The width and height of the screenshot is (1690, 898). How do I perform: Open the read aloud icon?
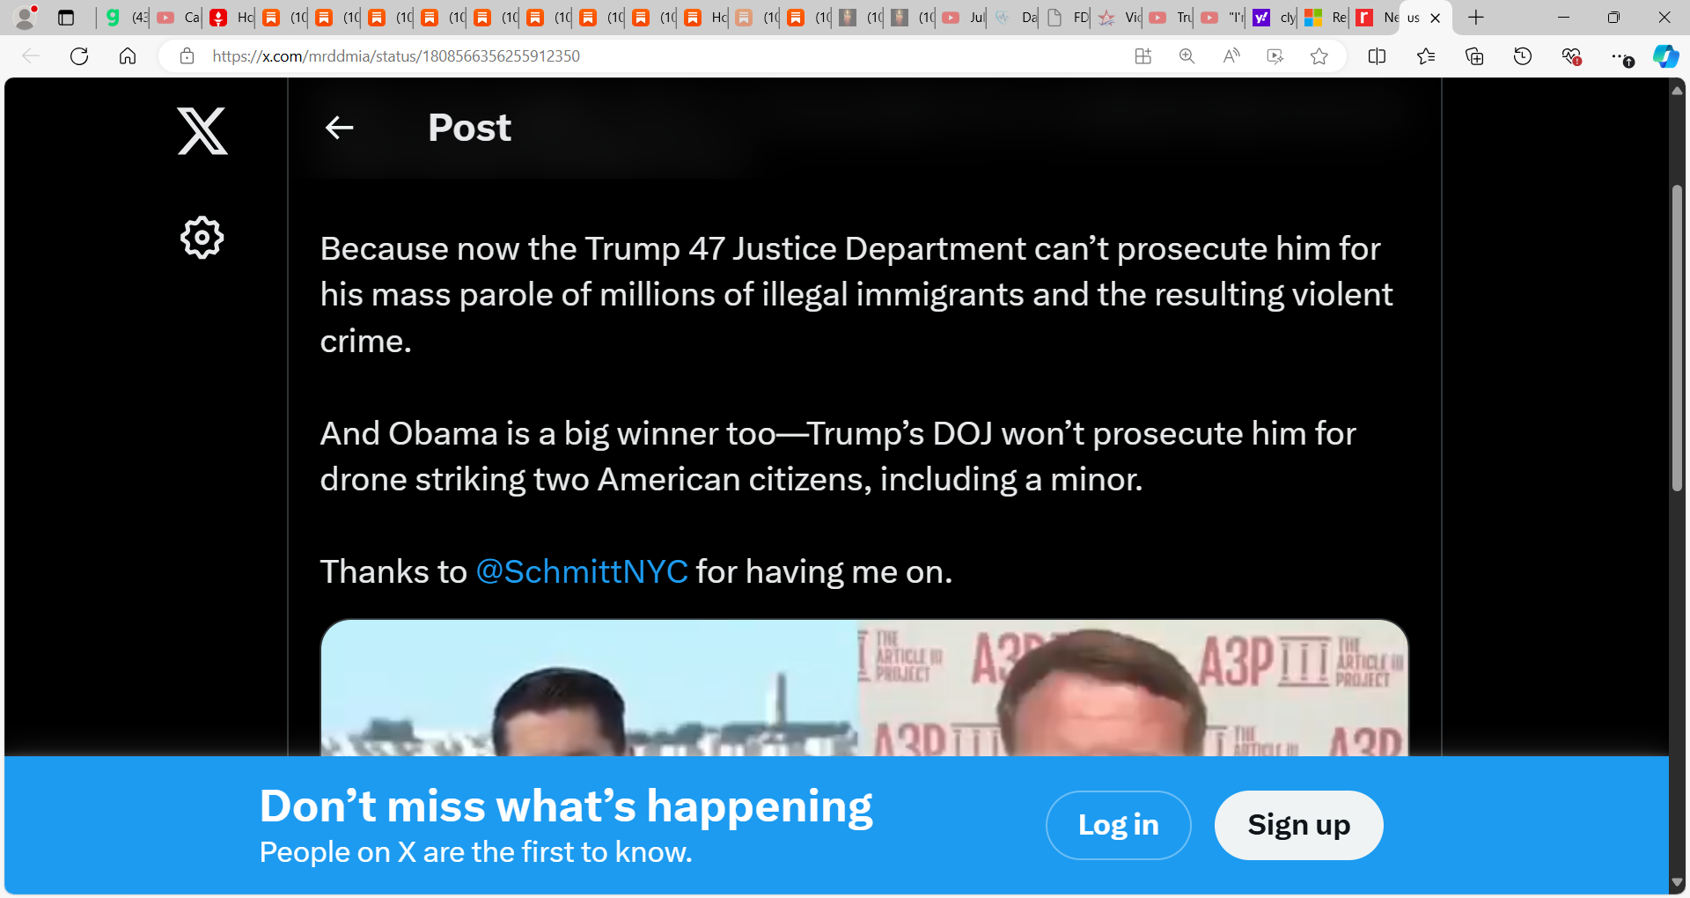tap(1231, 56)
